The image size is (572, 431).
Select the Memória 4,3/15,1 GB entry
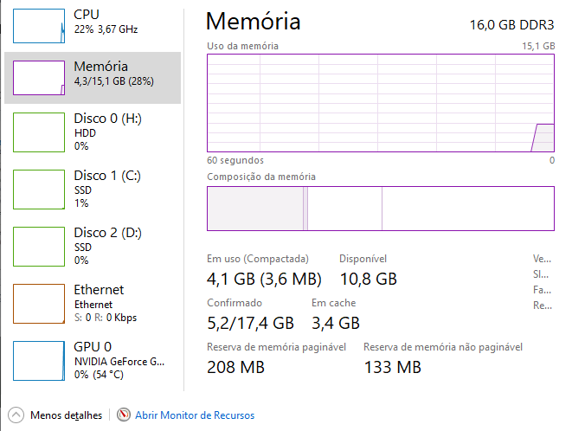[x=93, y=78]
